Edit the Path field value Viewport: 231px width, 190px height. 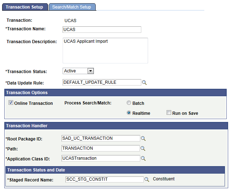pos(101,148)
